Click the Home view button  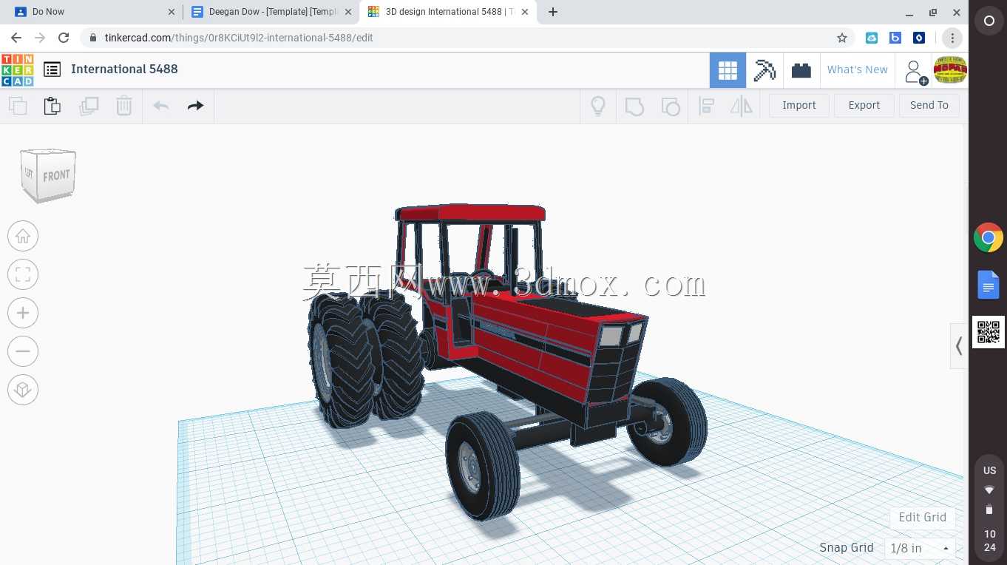tap(23, 236)
